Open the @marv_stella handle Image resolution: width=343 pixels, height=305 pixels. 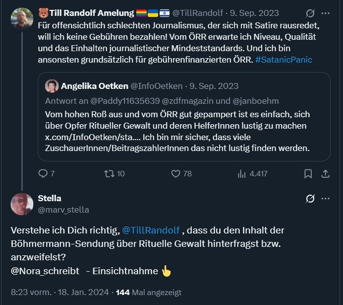[x=63, y=210]
